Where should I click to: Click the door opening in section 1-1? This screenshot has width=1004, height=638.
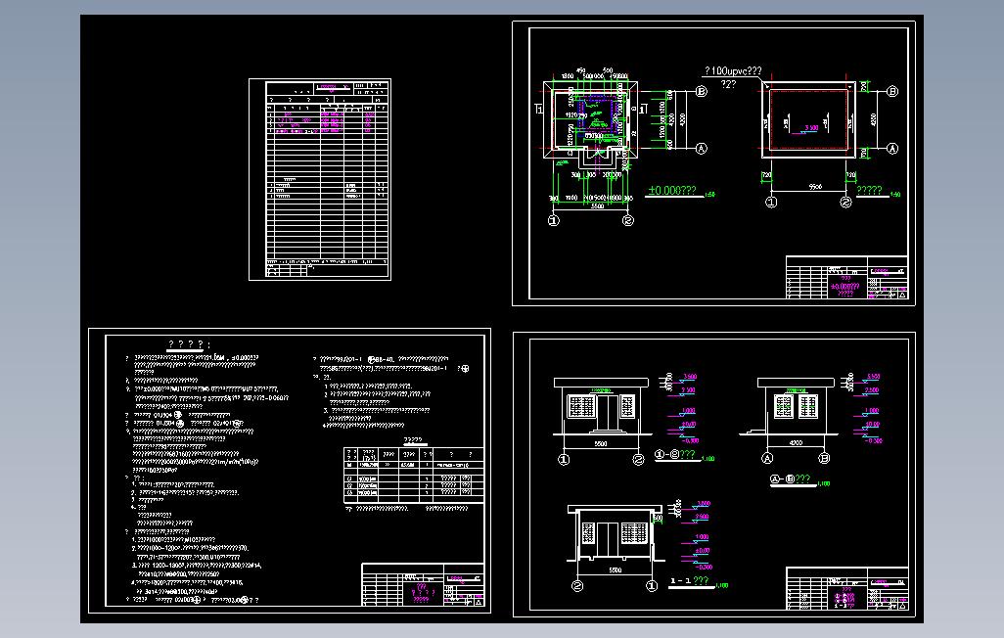point(609,540)
